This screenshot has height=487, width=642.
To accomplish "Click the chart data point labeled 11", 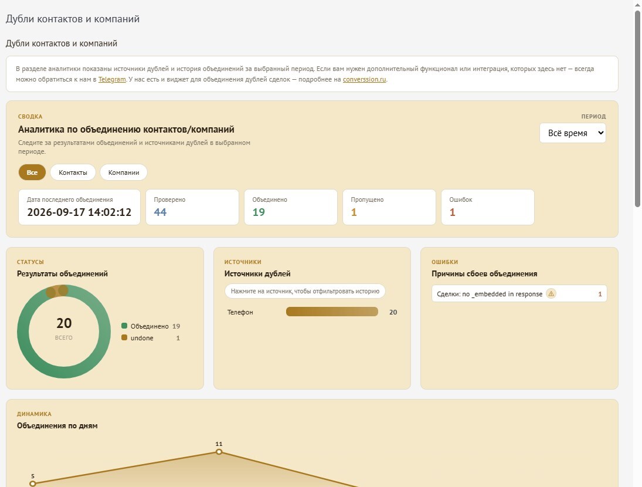I will click(x=219, y=452).
